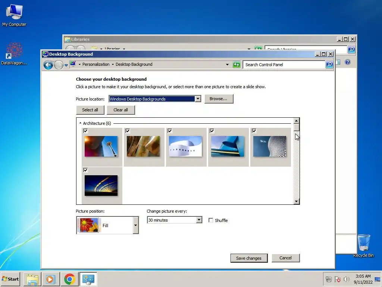Click Desktop Background breadcrumb item
The height and width of the screenshot is (287, 382).
tap(134, 64)
